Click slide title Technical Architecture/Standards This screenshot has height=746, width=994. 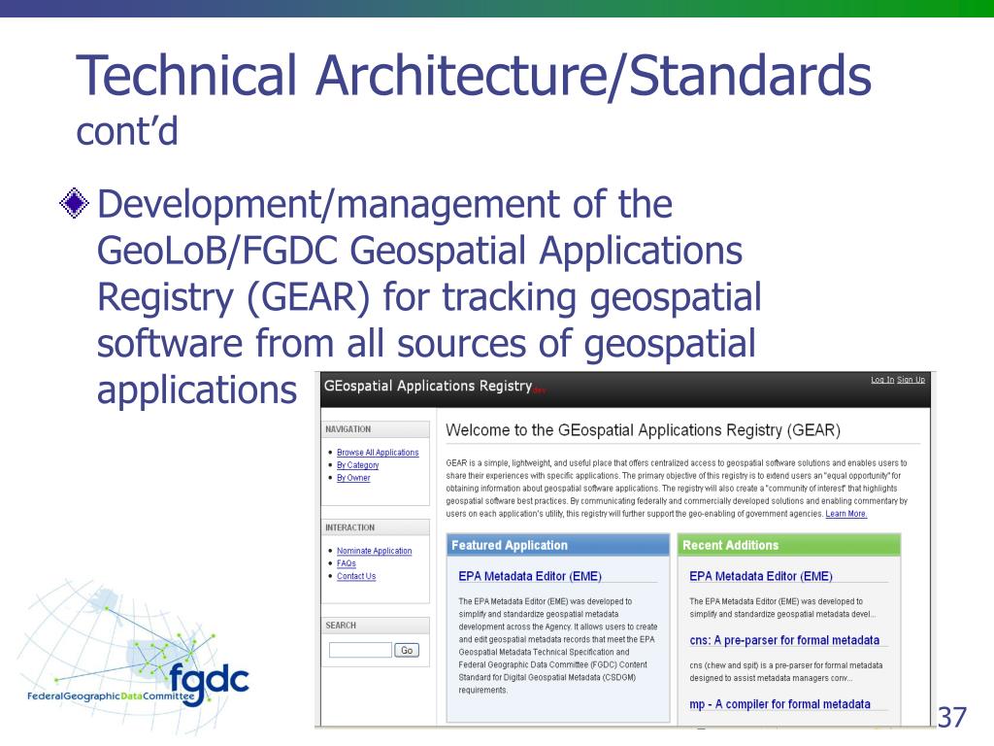474,76
